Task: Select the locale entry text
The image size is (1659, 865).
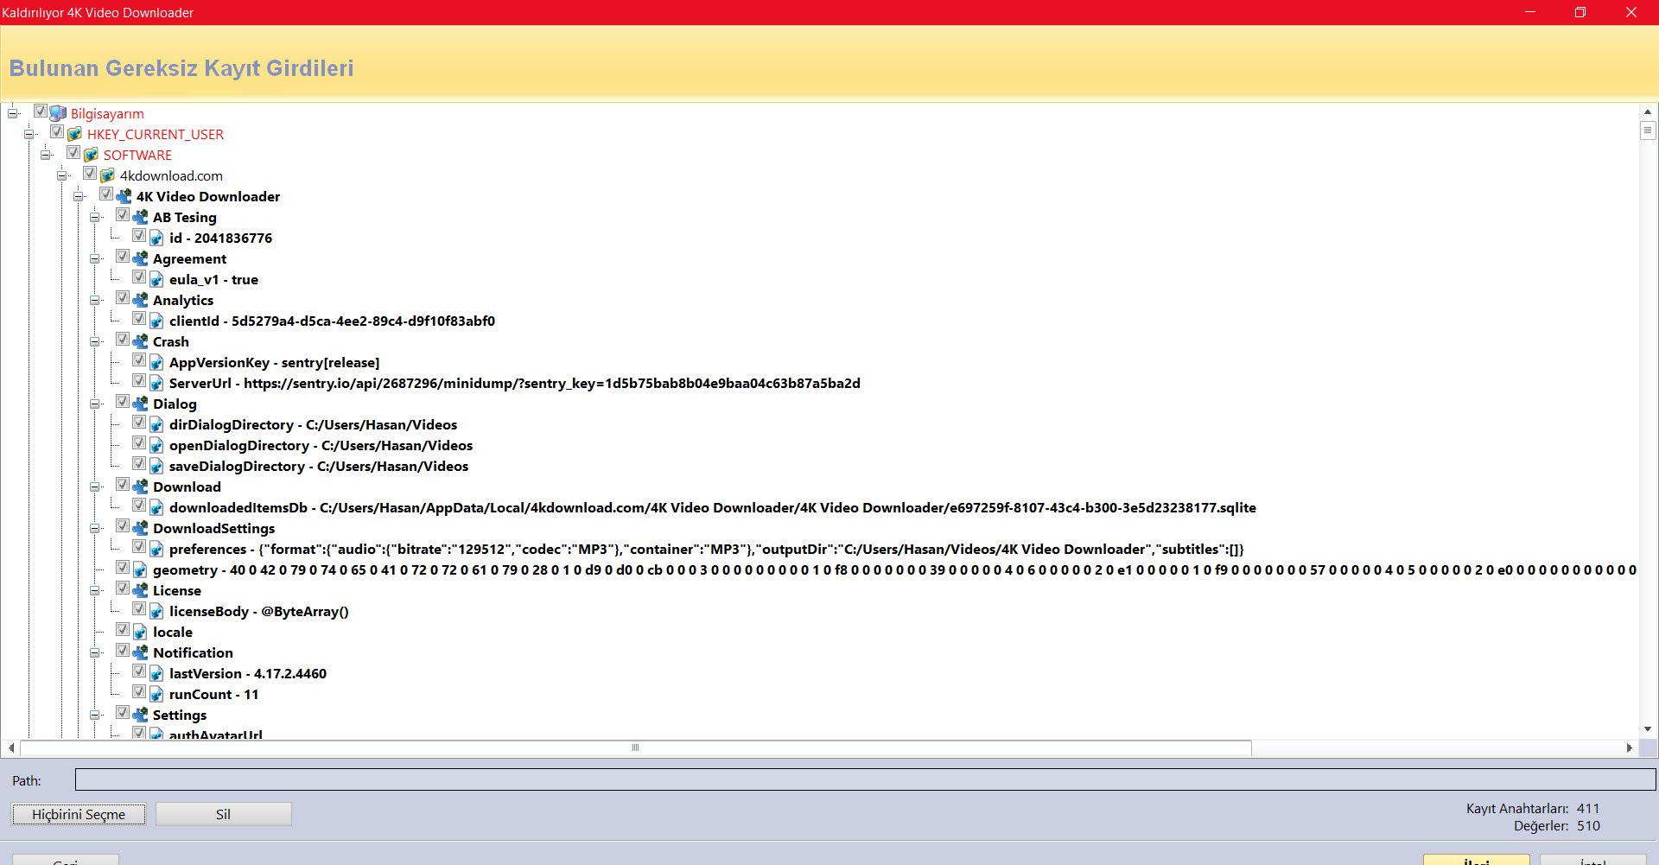Action: (x=173, y=632)
